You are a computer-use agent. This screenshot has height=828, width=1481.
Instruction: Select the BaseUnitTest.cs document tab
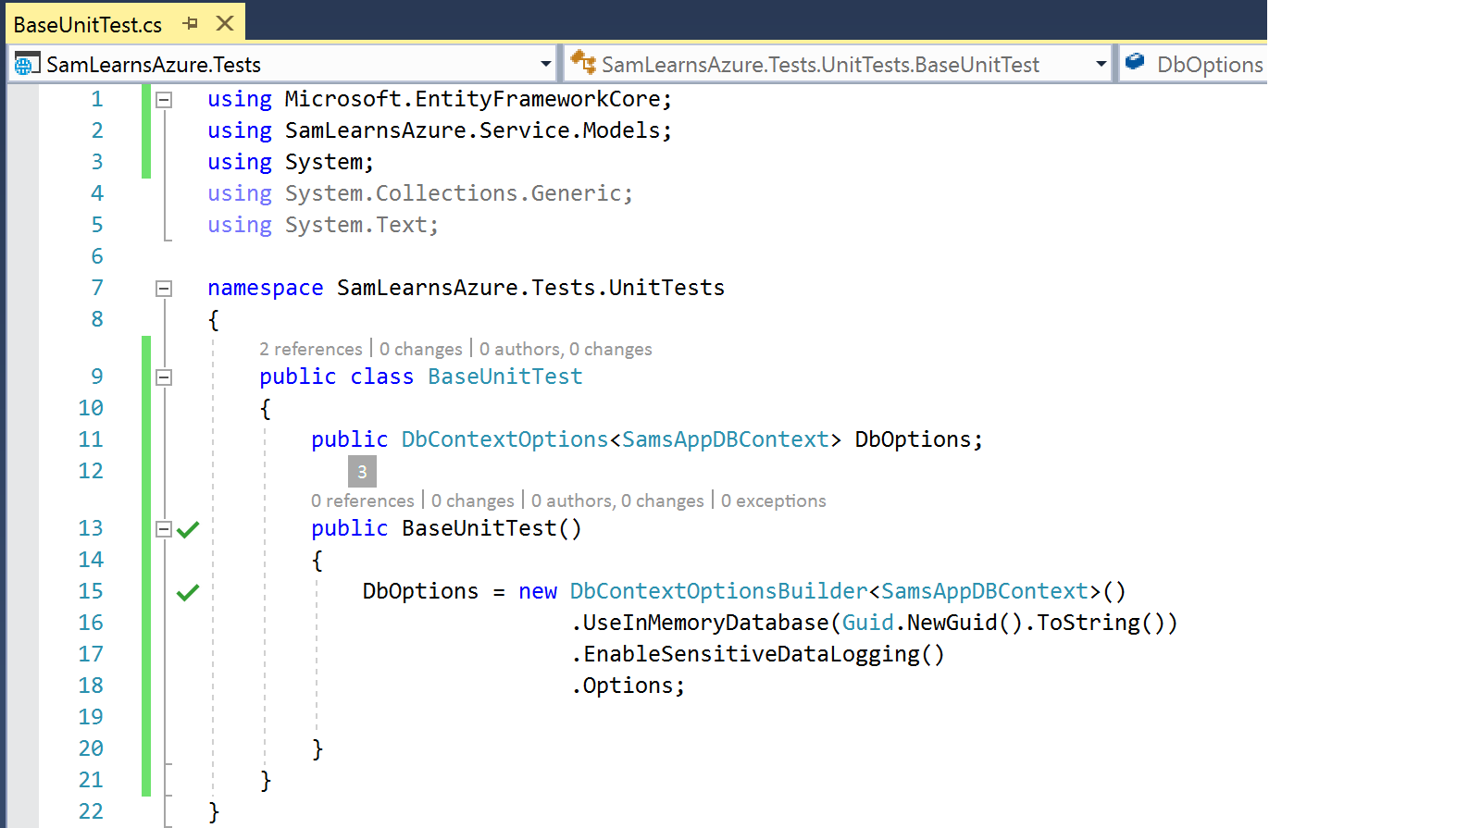tap(88, 25)
